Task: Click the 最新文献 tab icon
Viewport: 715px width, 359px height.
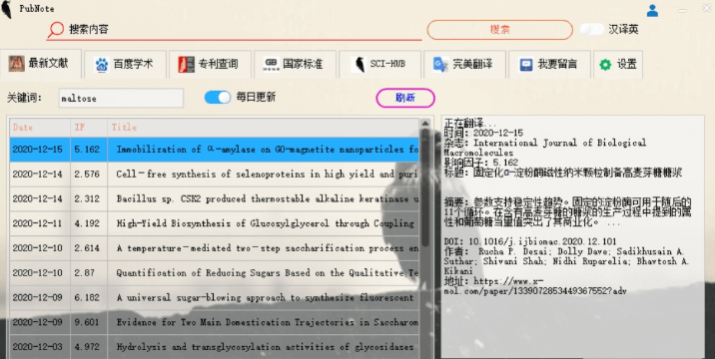Action: coord(16,64)
